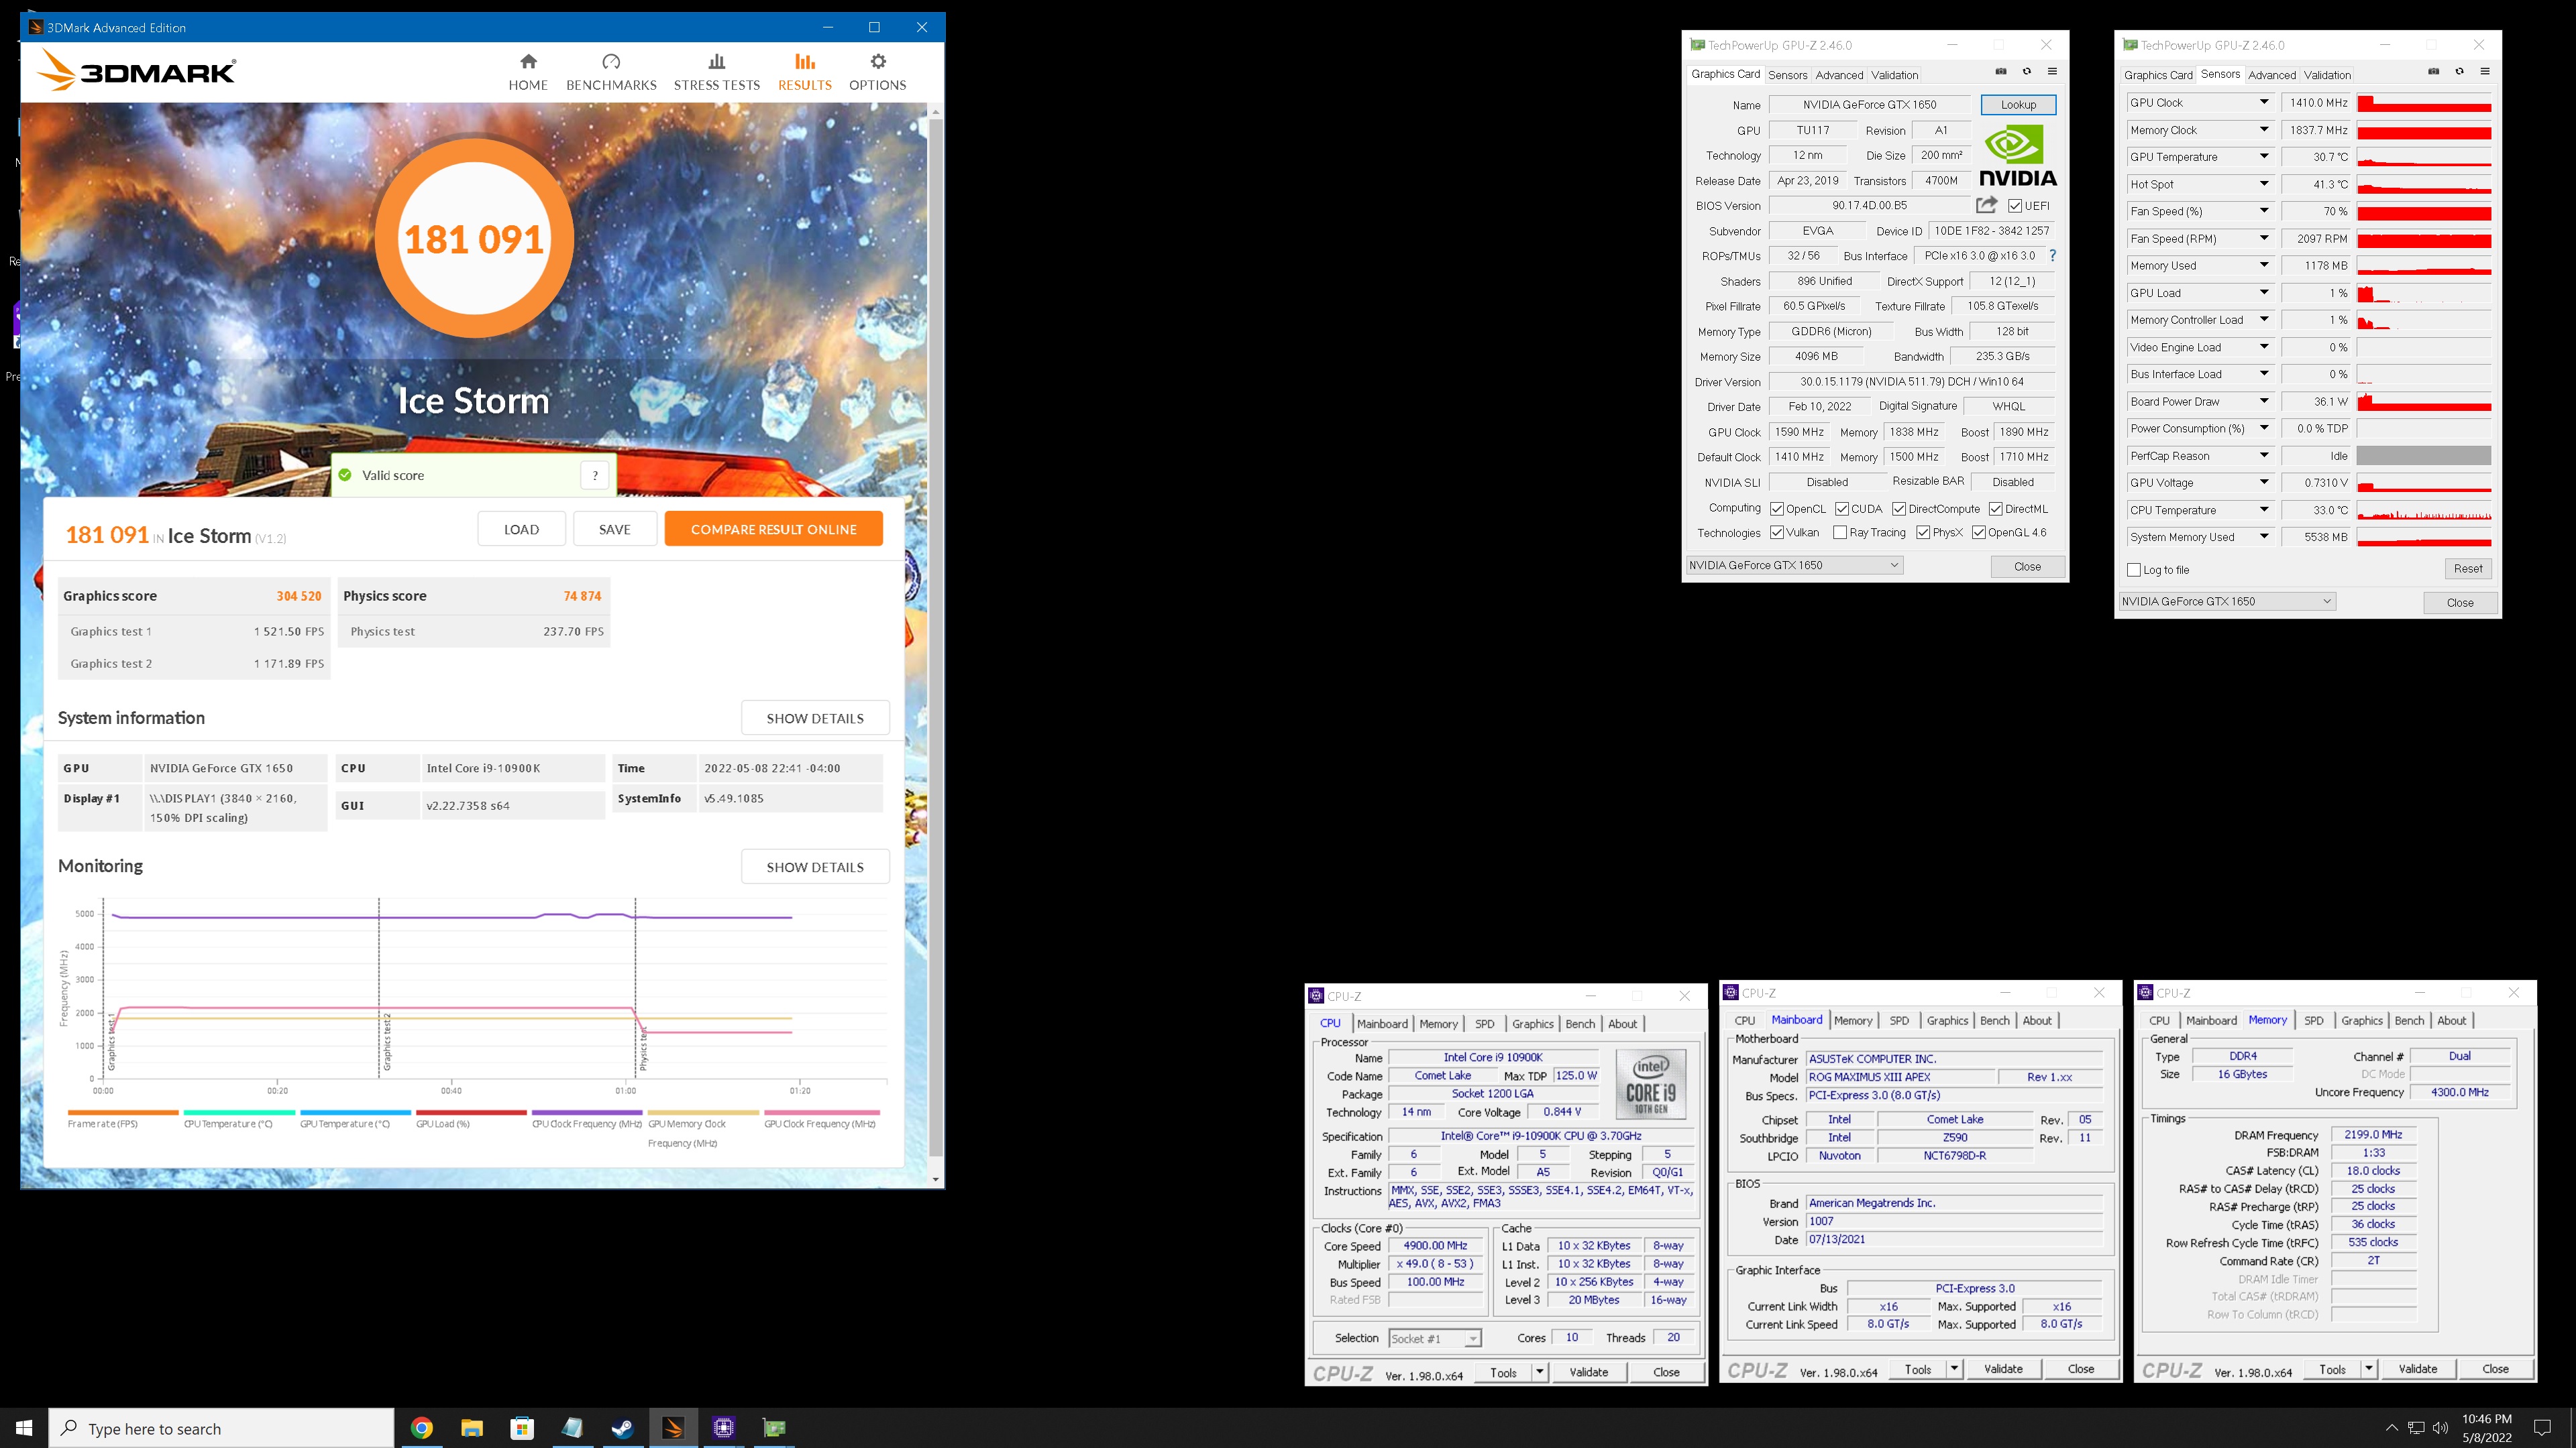Open SPD tab in CPU-Z Mainboard window
This screenshot has height=1448, width=2576.
point(1898,1020)
